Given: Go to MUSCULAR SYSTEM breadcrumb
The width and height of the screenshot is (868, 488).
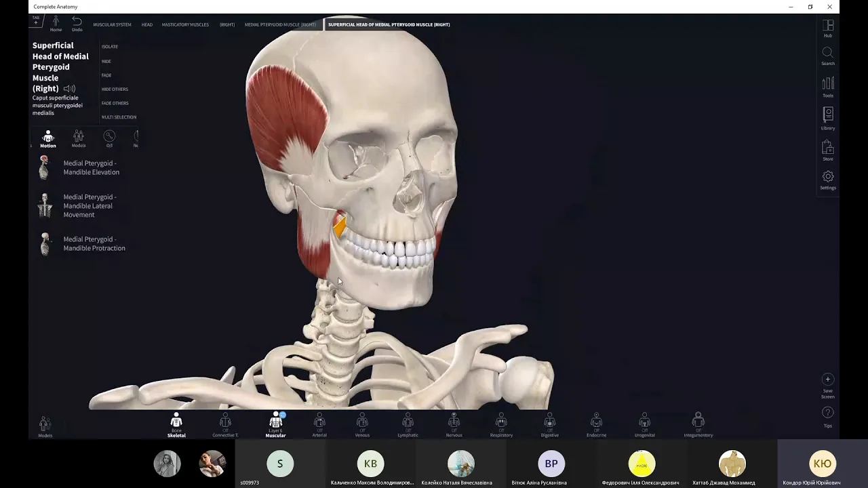Looking at the screenshot, I should [x=112, y=24].
